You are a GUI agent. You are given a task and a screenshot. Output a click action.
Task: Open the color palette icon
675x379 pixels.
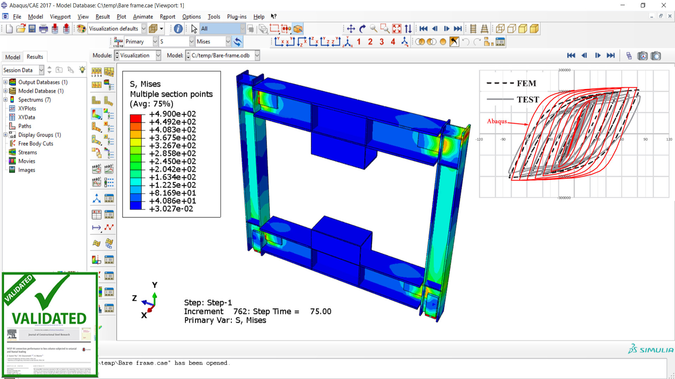pyautogui.click(x=81, y=29)
